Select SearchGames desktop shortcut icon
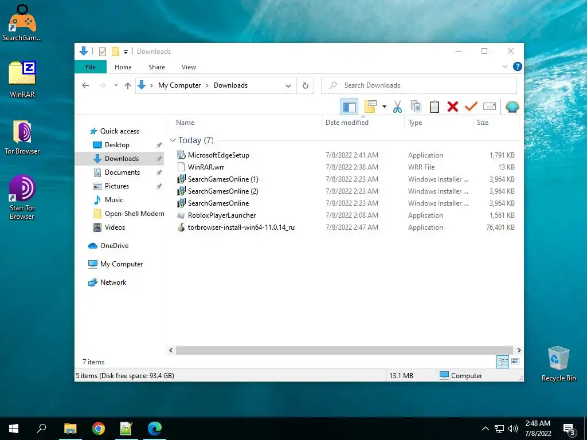 pos(22,23)
